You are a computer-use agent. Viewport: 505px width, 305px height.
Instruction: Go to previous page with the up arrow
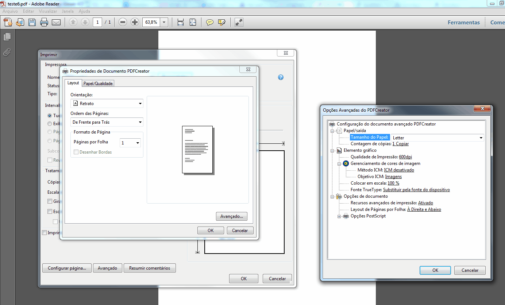click(73, 22)
